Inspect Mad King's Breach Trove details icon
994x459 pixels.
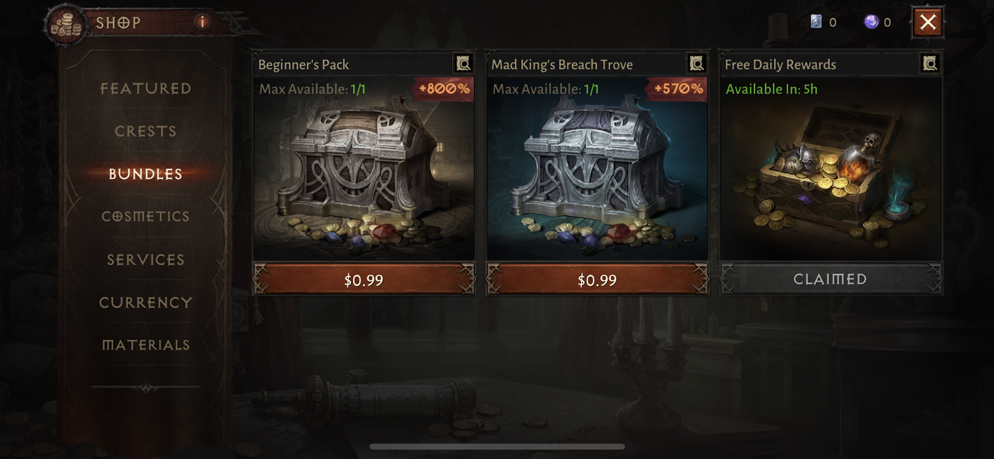pos(696,63)
